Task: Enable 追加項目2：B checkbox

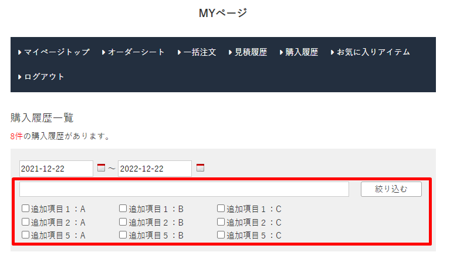Action: pos(123,222)
